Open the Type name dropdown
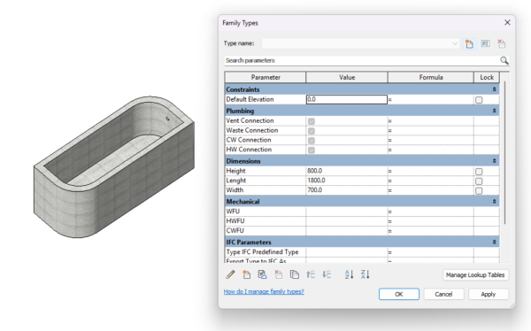This screenshot has width=531, height=331. [x=455, y=43]
